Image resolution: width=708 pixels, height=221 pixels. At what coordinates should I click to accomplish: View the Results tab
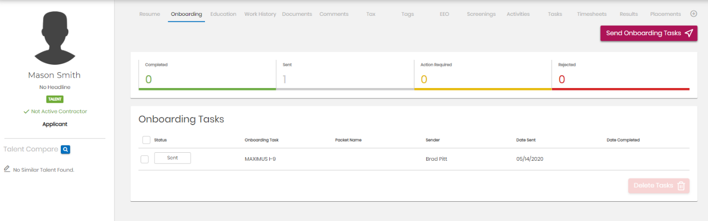click(629, 14)
